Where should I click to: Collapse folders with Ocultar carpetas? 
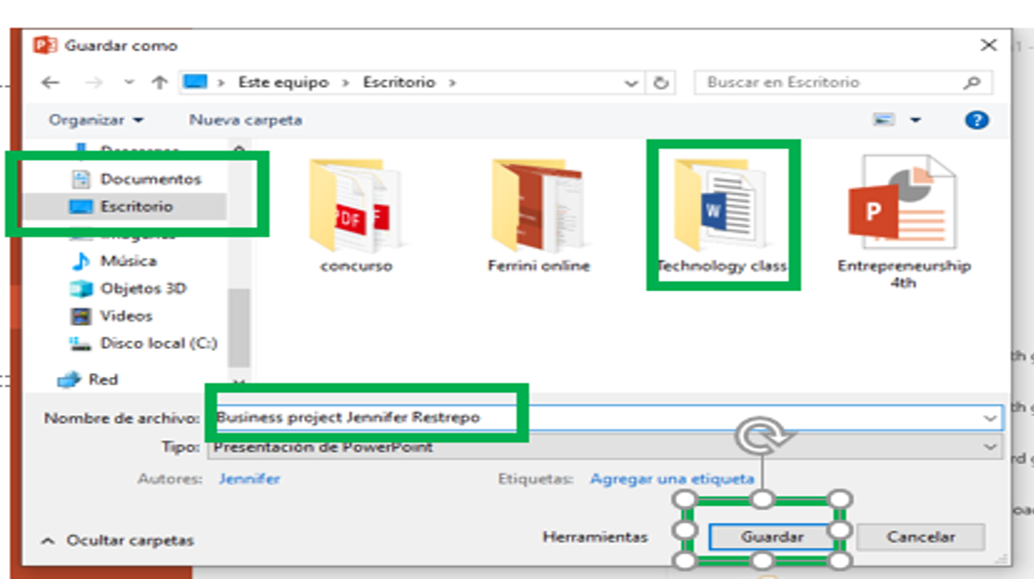point(118,540)
